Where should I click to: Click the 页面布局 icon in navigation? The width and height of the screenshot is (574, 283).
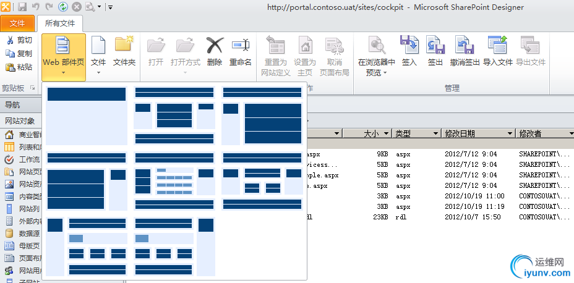[x=9, y=258]
